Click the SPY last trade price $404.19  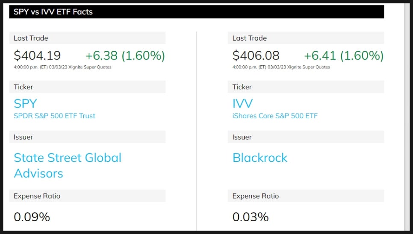[x=37, y=56]
